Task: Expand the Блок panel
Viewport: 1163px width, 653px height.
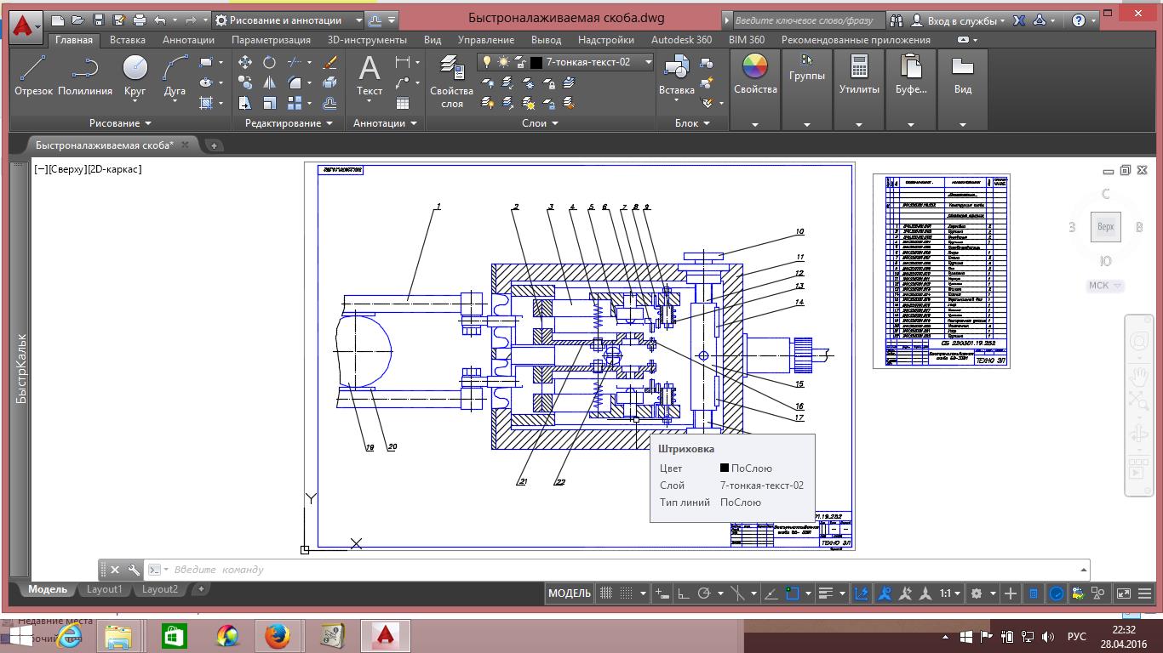Action: tap(692, 123)
